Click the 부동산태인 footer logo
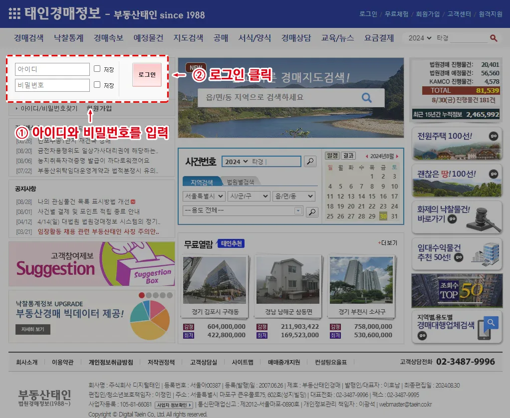Viewport: 510px width, 418px height. pyautogui.click(x=44, y=398)
